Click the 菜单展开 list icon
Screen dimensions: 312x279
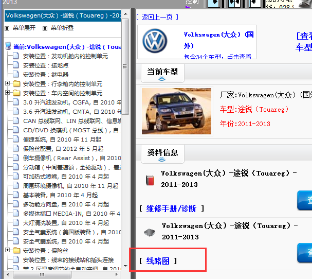point(7,28)
